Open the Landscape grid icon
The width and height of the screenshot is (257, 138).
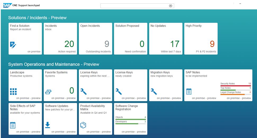tap(13, 91)
